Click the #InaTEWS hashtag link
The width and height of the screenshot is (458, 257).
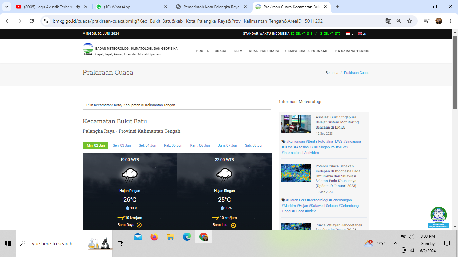point(334,141)
